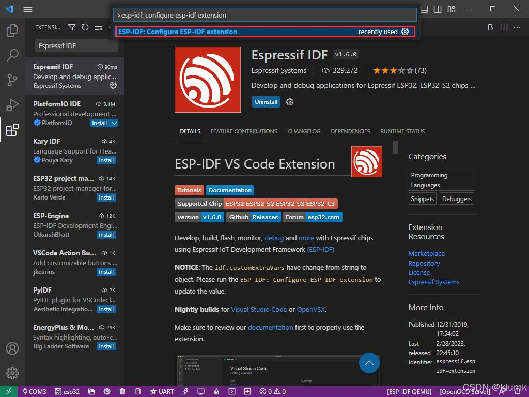Open the Run and Debug view

[x=12, y=105]
